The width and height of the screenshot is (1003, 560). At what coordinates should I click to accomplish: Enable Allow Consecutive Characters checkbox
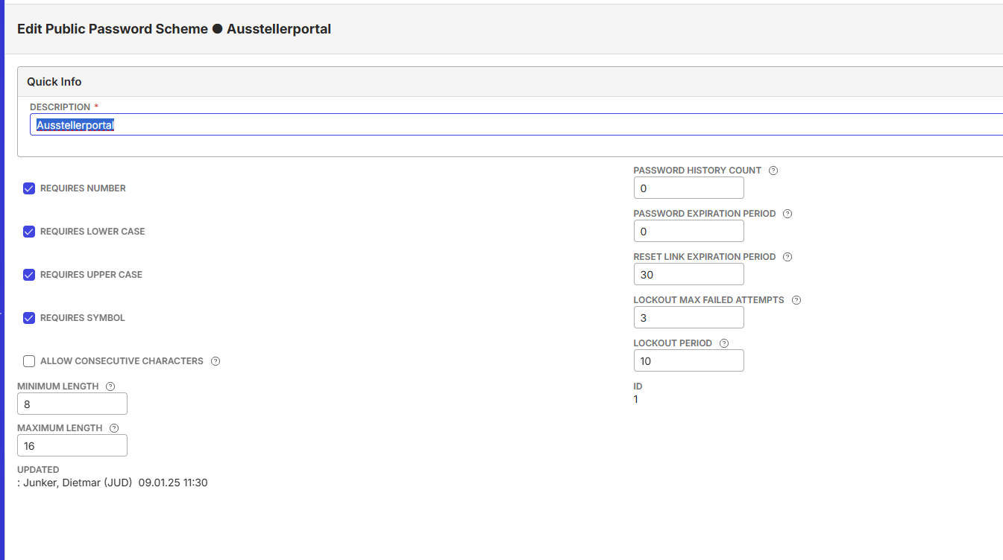pyautogui.click(x=29, y=361)
